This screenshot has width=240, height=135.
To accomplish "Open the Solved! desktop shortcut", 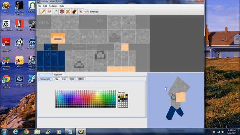I will pos(19,80).
